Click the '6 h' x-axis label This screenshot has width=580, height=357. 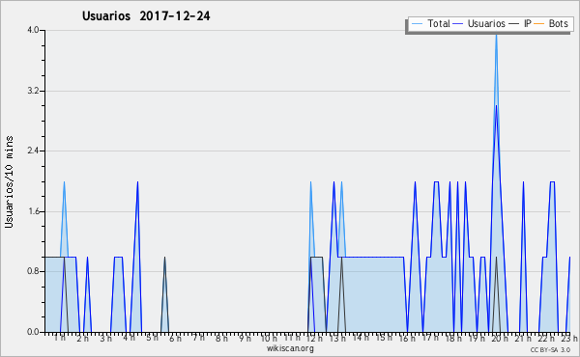tap(175, 338)
